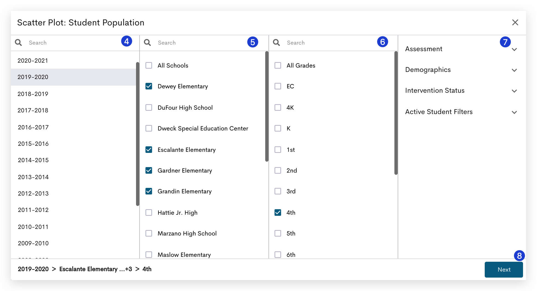The height and width of the screenshot is (291, 537).
Task: Expand the Demographics section chevron
Action: tap(514, 70)
